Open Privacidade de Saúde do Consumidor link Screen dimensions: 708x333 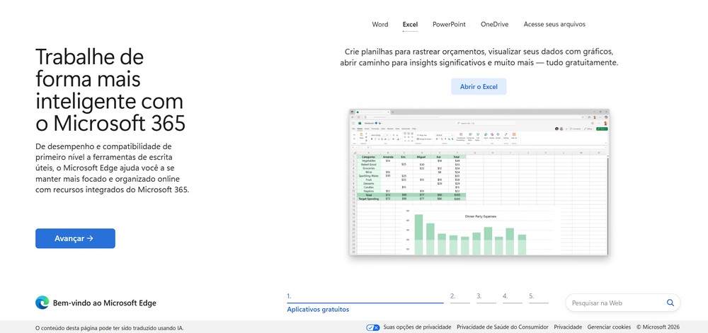pyautogui.click(x=503, y=327)
